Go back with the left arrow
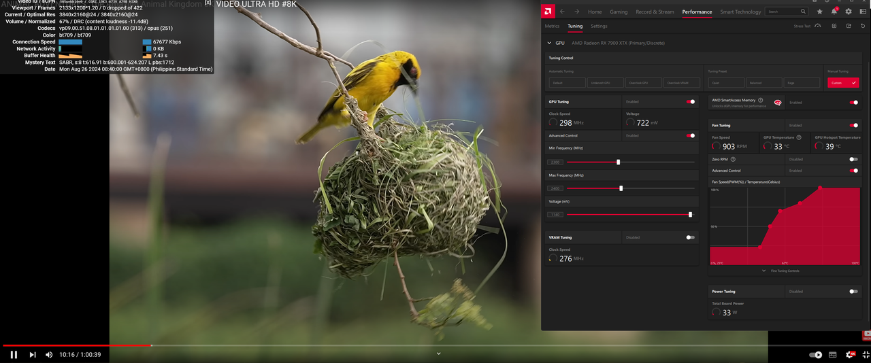The width and height of the screenshot is (871, 363). click(x=563, y=12)
